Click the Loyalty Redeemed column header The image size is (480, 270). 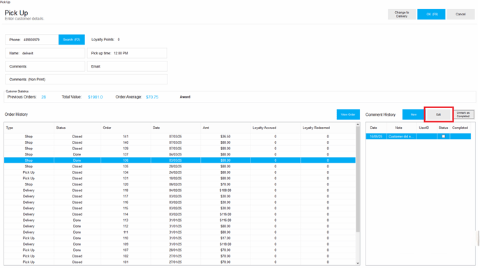click(328, 128)
